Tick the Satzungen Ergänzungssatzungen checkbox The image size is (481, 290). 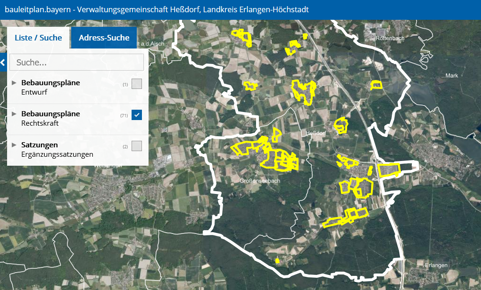(x=136, y=146)
